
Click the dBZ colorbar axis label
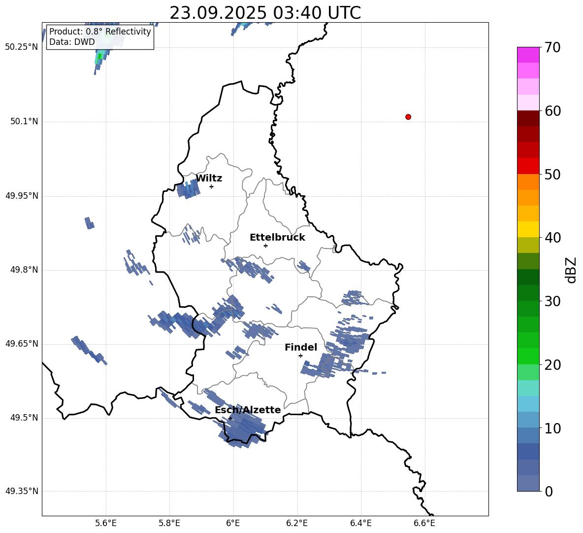[571, 270]
